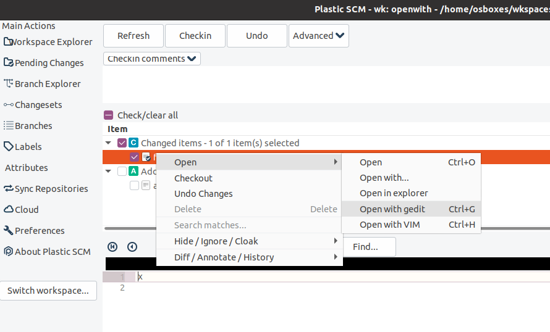Image resolution: width=550 pixels, height=332 pixels.
Task: Select Open Ctrl+O in the submenu
Action: (x=411, y=162)
